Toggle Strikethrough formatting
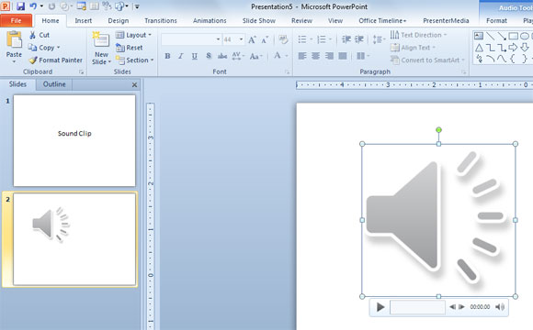 point(222,56)
